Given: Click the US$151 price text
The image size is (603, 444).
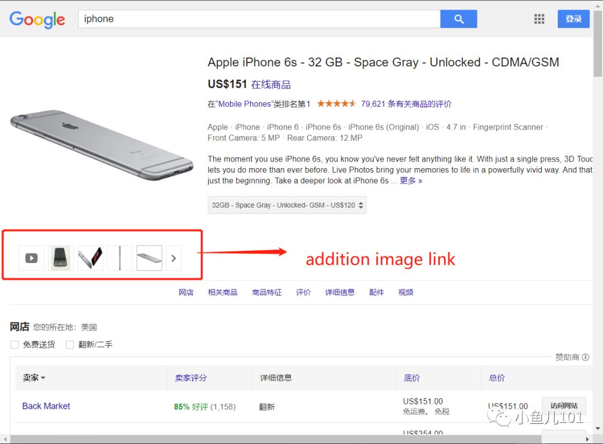Looking at the screenshot, I should click(x=227, y=84).
